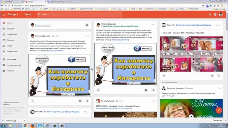Open РЕЦЕПТЫ bookmarks folder
The height and width of the screenshot is (128, 228).
(x=71, y=9)
